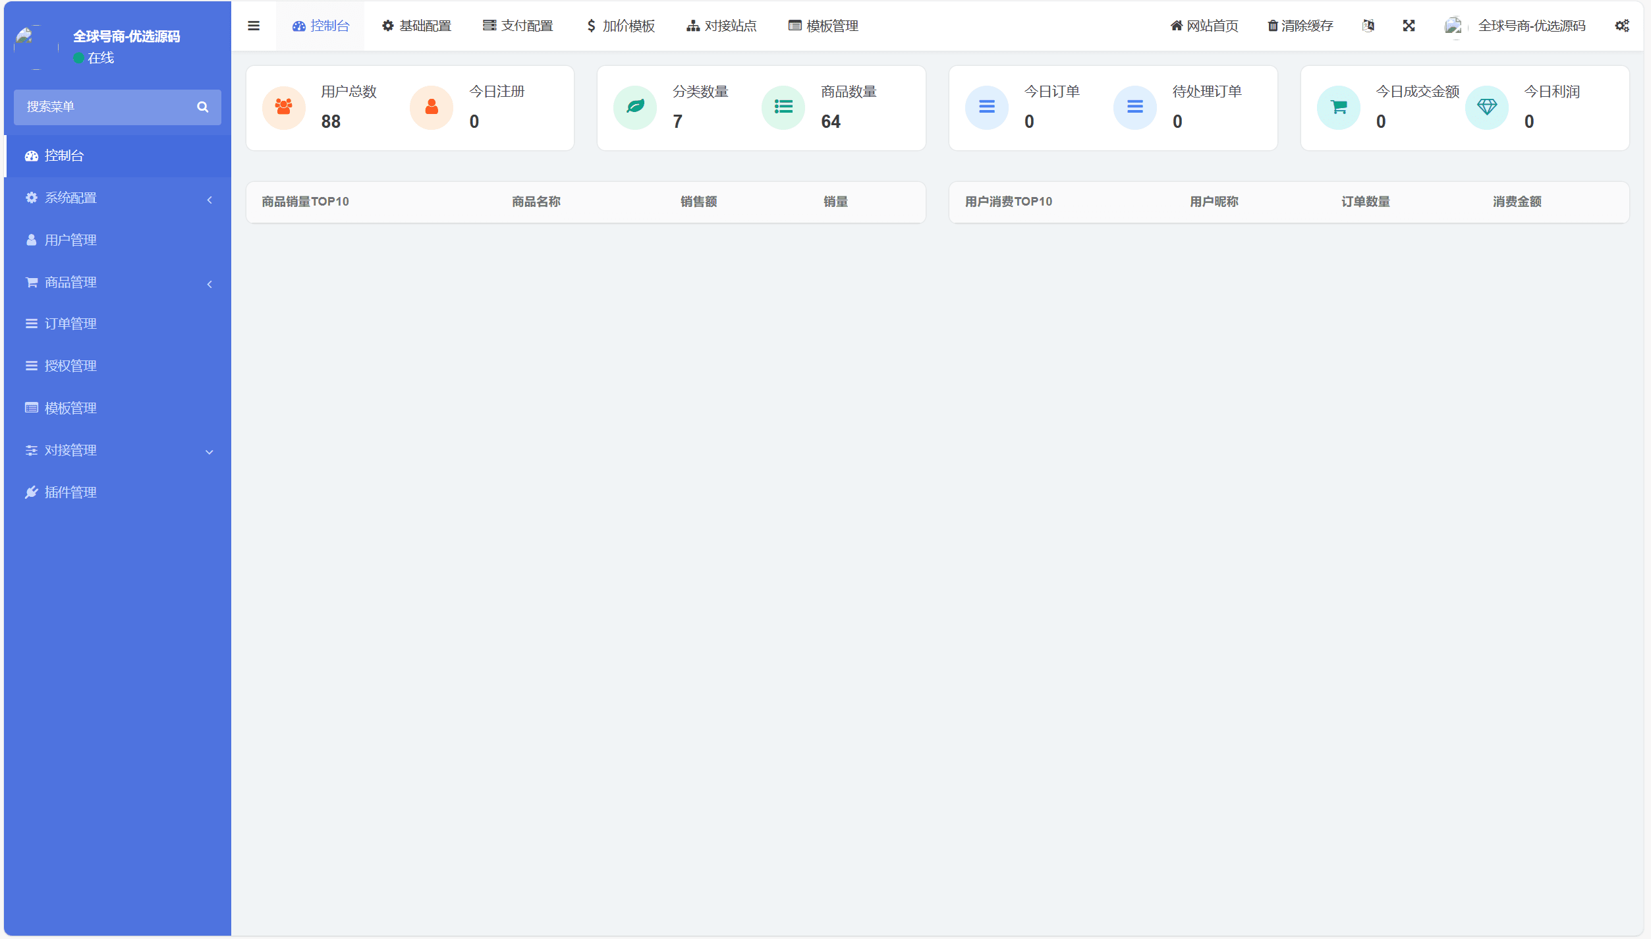This screenshot has width=1651, height=939.
Task: Click the search magnifier icon in sidebar
Action: (202, 107)
